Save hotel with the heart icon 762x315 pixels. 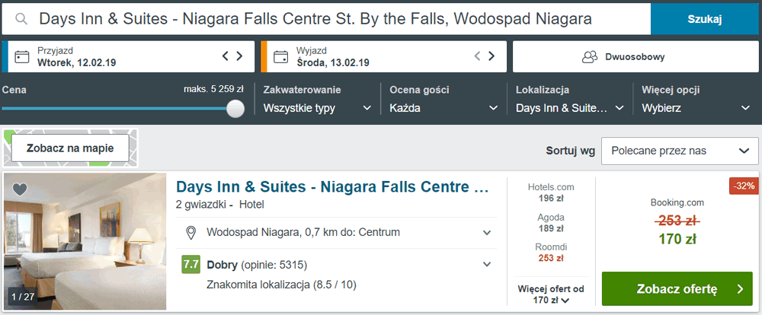(20, 189)
